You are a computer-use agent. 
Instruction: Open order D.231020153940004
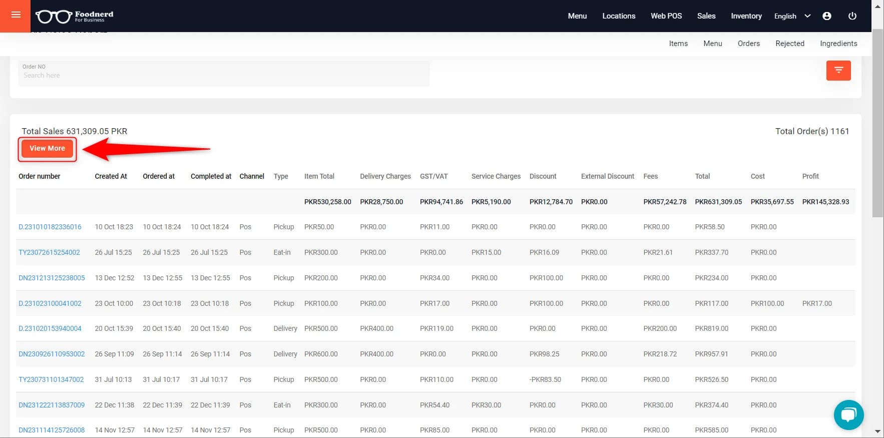tap(50, 328)
